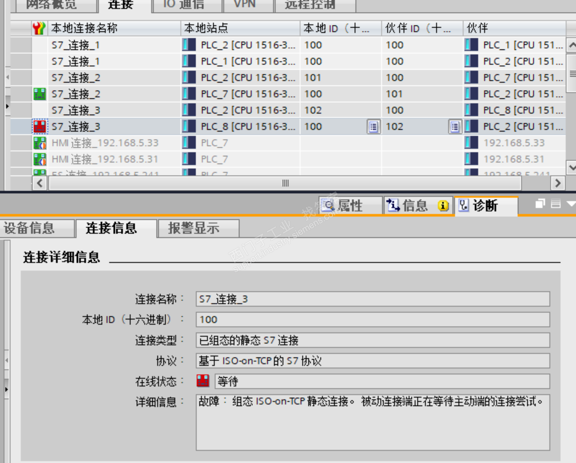576x463 pixels.
Task: Click partner icon beside PLC_1 [CPU 151...
Action: [471, 45]
